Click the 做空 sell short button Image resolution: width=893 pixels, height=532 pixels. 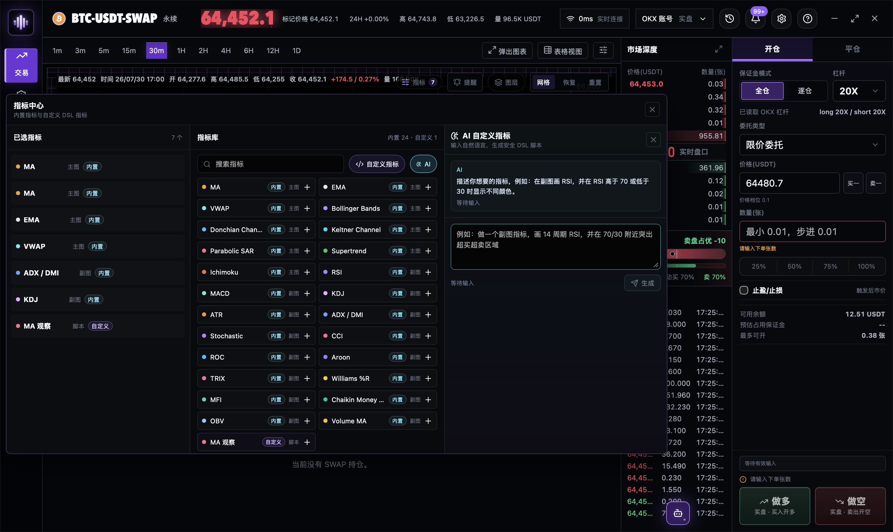(x=850, y=505)
